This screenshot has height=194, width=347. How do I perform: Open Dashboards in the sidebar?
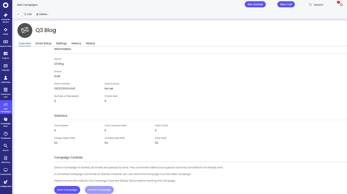(x=6, y=171)
